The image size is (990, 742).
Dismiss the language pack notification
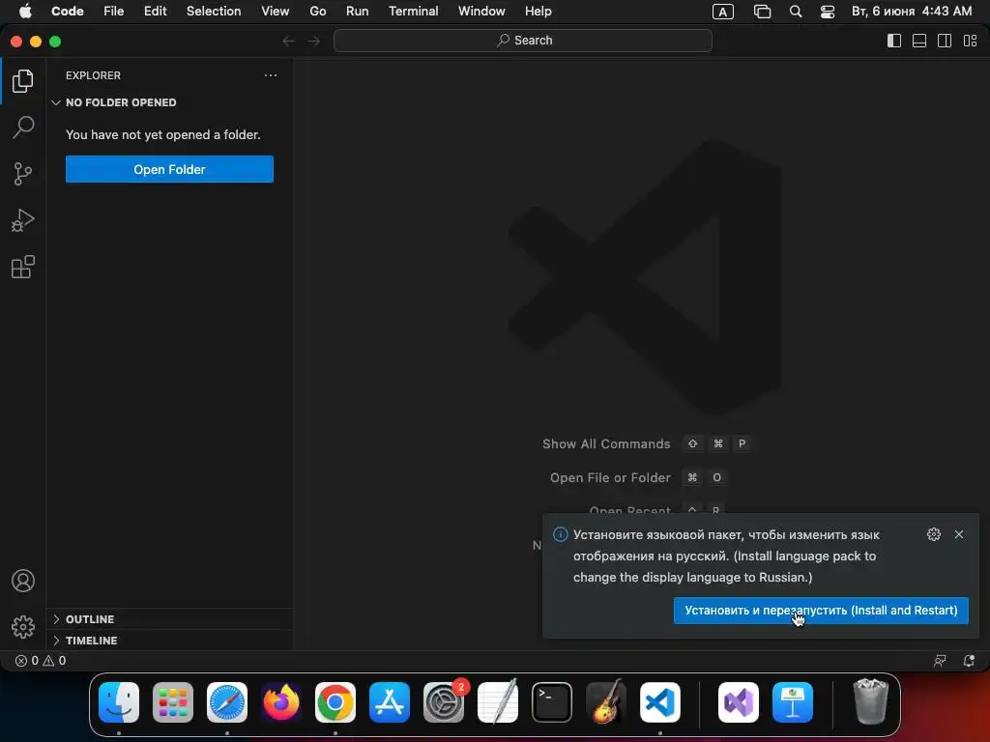959,534
